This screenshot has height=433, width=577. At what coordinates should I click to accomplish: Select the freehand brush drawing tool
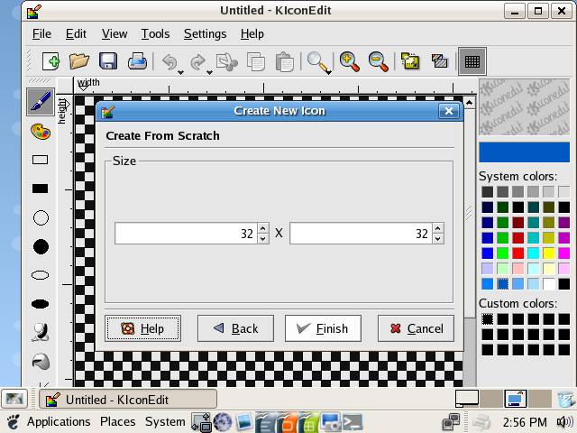[40, 101]
